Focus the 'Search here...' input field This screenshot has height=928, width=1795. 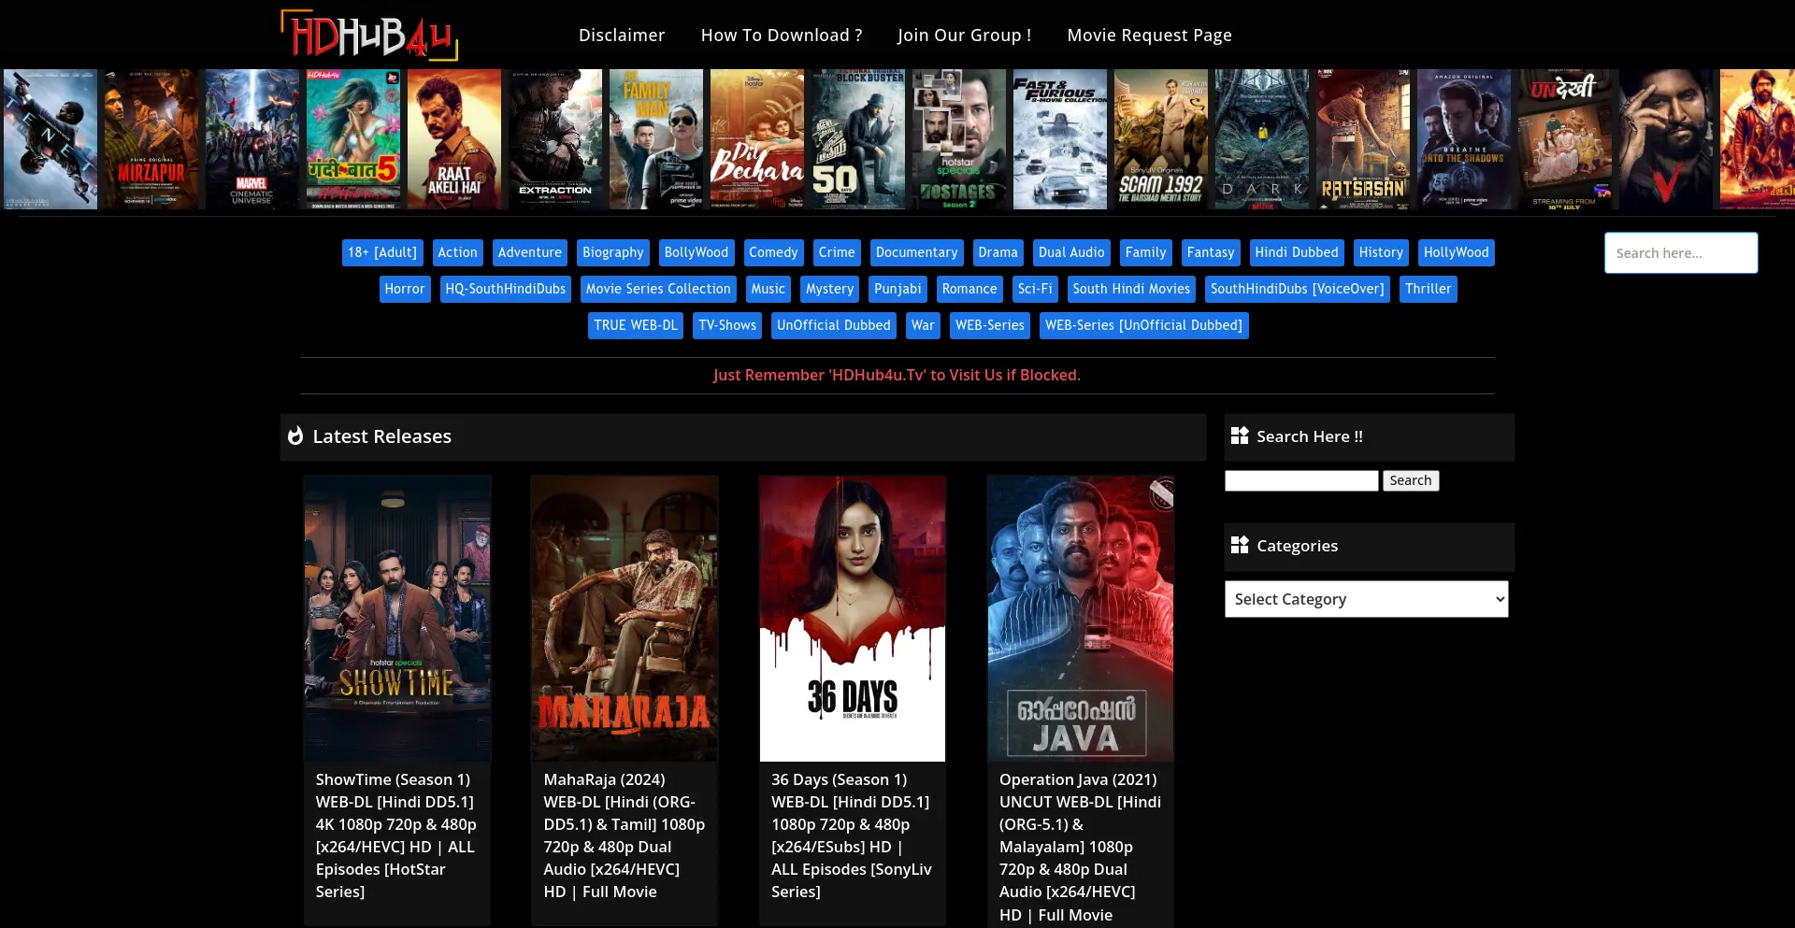[1681, 253]
